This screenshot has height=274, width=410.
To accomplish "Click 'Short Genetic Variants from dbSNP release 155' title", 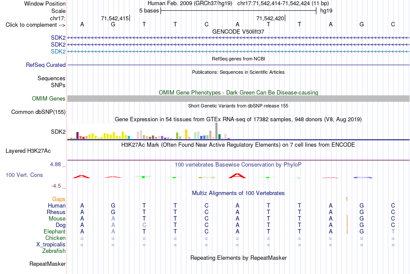I will pyautogui.click(x=238, y=106).
